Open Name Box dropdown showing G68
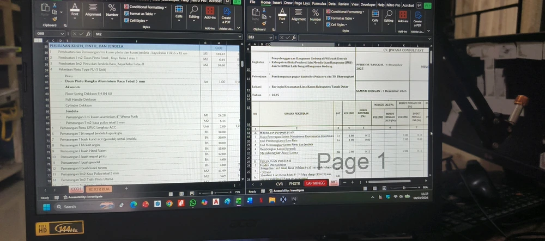 [62, 34]
